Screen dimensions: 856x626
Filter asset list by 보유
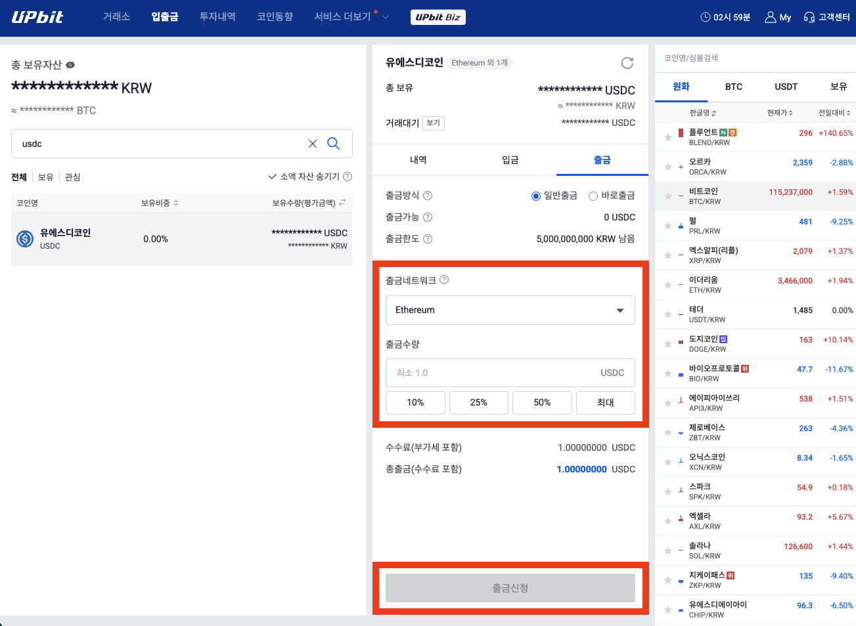(46, 177)
